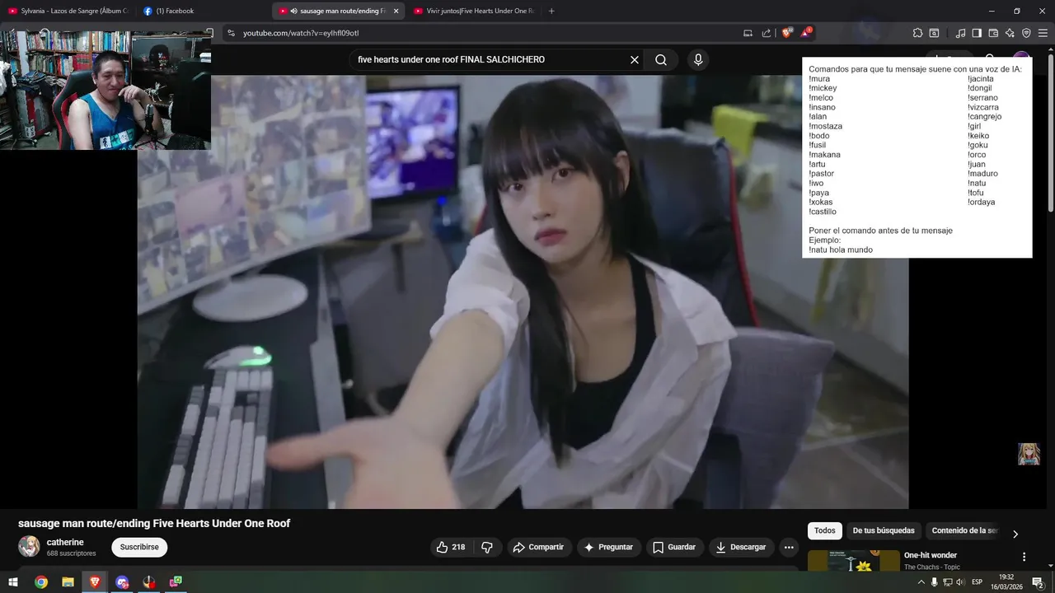Viewport: 1055px width, 593px height.
Task: Click the Preguntar button
Action: coord(608,547)
